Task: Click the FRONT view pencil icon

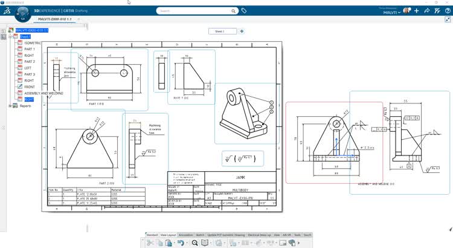Action: [20, 86]
